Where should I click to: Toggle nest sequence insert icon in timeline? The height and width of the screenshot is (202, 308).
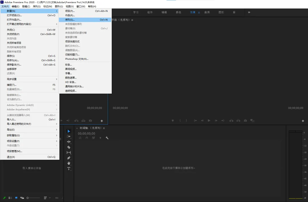click(x=80, y=138)
